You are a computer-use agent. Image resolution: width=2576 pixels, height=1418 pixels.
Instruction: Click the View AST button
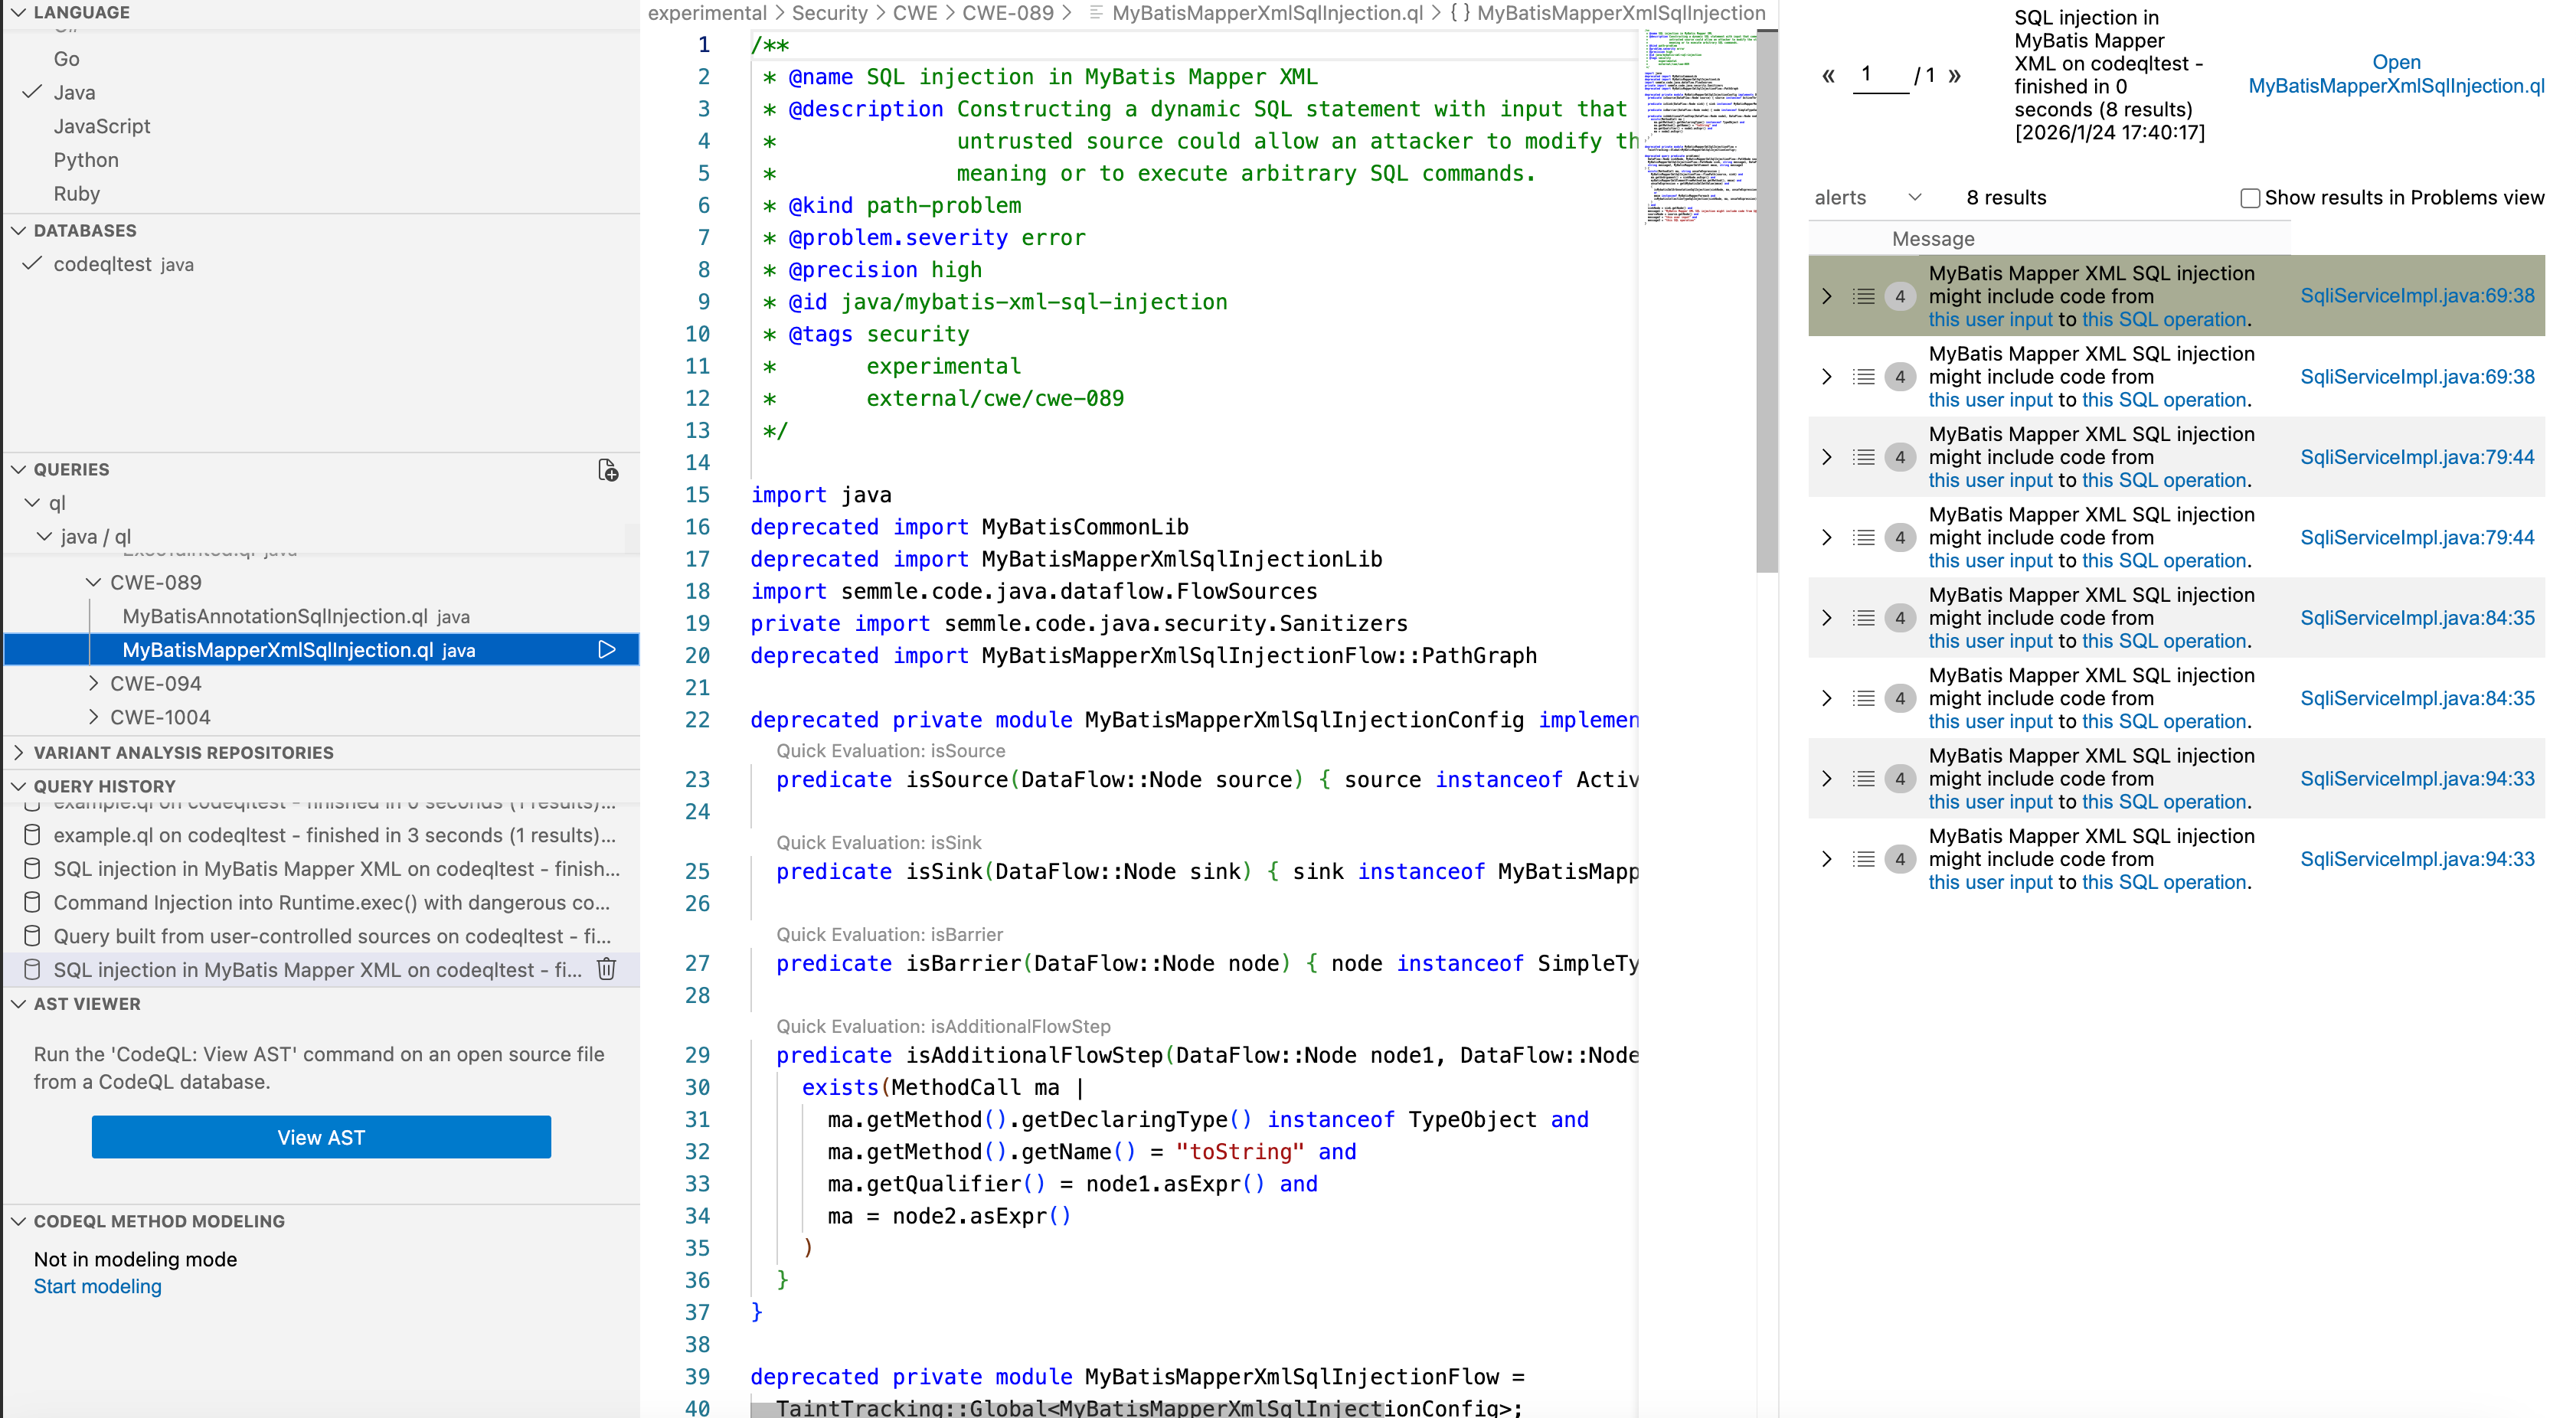click(321, 1137)
